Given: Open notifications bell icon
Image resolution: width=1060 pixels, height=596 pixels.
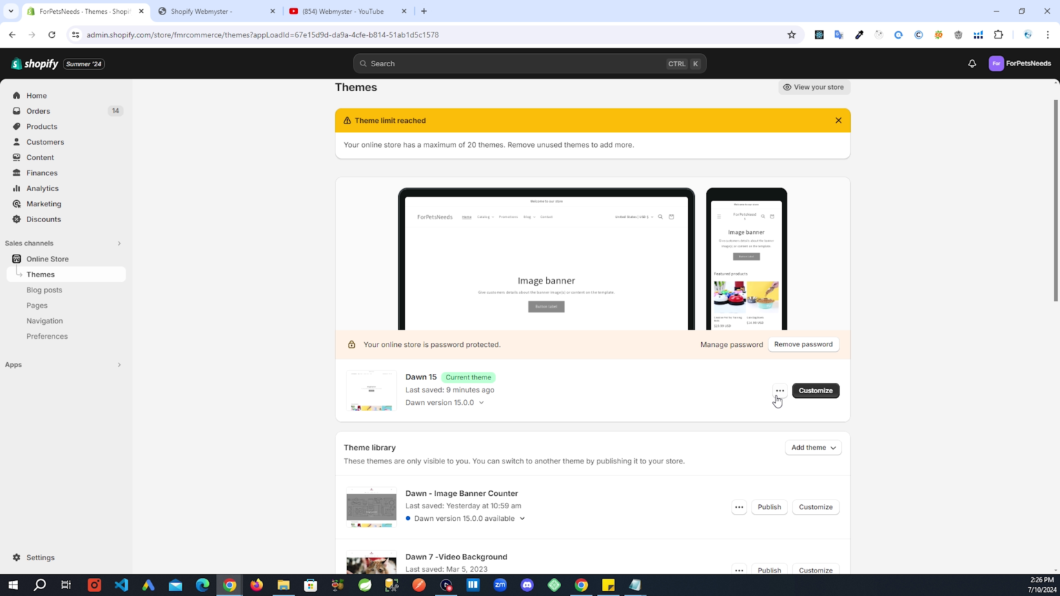Looking at the screenshot, I should click(x=972, y=63).
